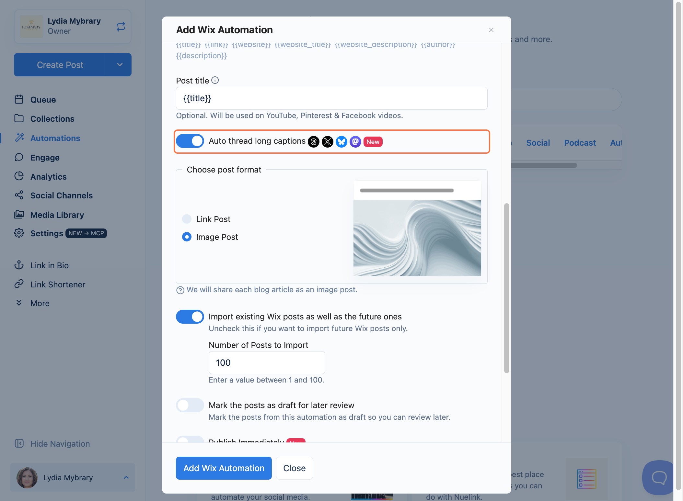Click the Threads icon beside auto thread
Image resolution: width=683 pixels, height=501 pixels.
coord(314,142)
